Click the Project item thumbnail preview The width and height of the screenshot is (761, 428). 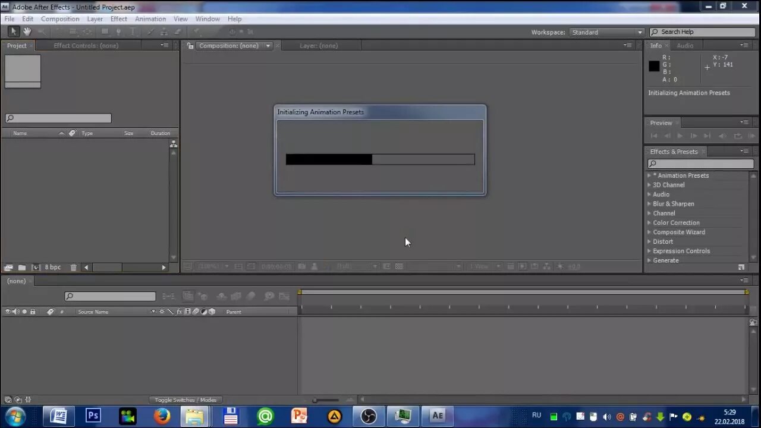point(23,71)
